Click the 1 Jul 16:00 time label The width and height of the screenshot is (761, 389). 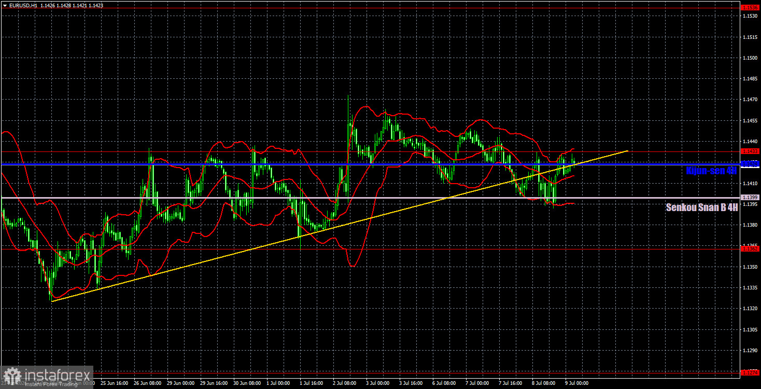point(313,383)
